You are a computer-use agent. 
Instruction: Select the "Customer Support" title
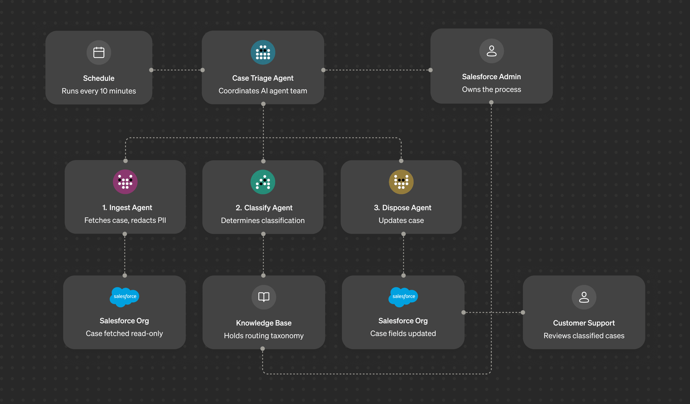[x=584, y=323]
